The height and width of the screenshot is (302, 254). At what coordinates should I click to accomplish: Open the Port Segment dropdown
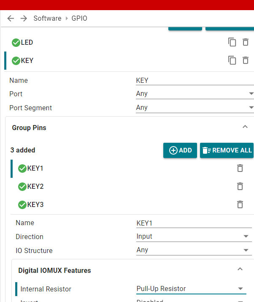(195, 108)
